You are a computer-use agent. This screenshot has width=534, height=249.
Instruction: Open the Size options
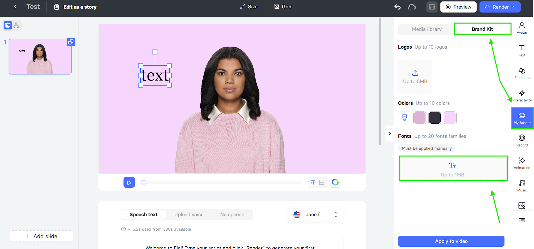point(249,7)
